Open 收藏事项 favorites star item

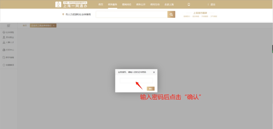click(x=8, y=65)
